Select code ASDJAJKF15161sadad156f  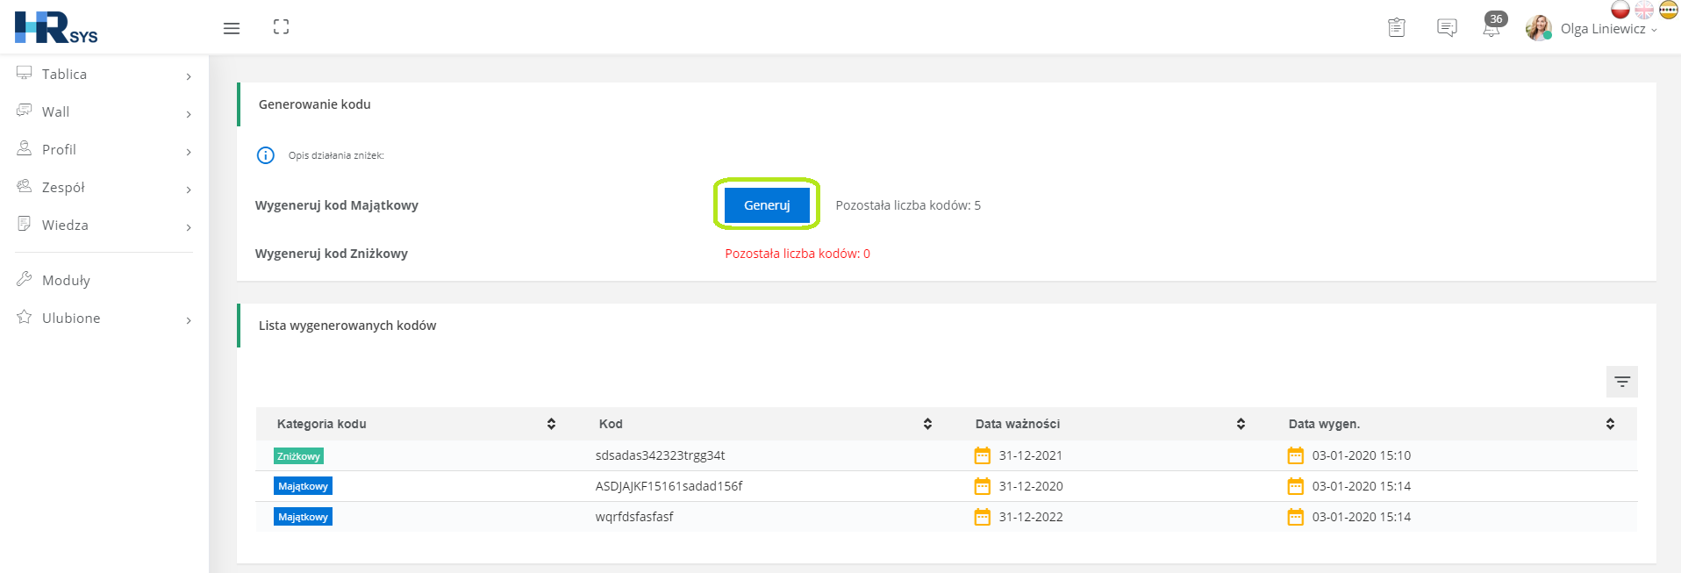point(669,486)
